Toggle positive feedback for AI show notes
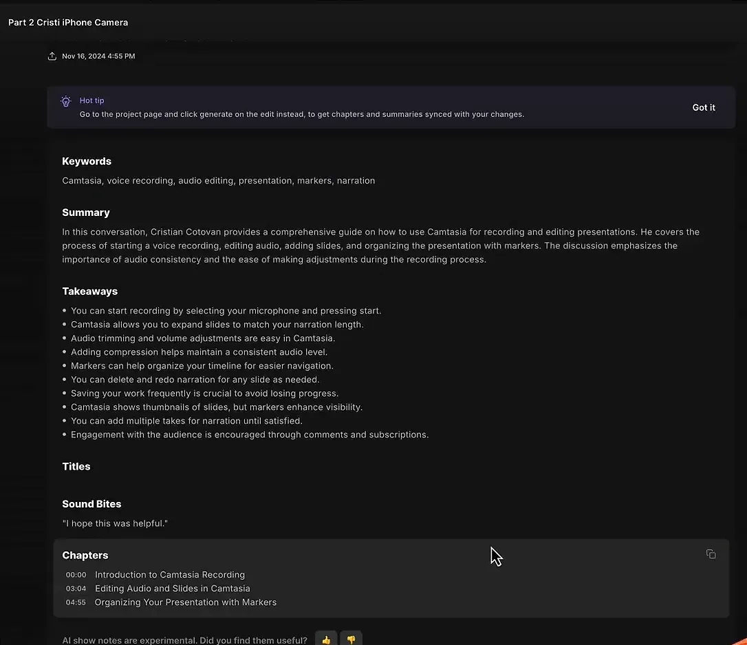747x645 pixels. click(x=325, y=638)
